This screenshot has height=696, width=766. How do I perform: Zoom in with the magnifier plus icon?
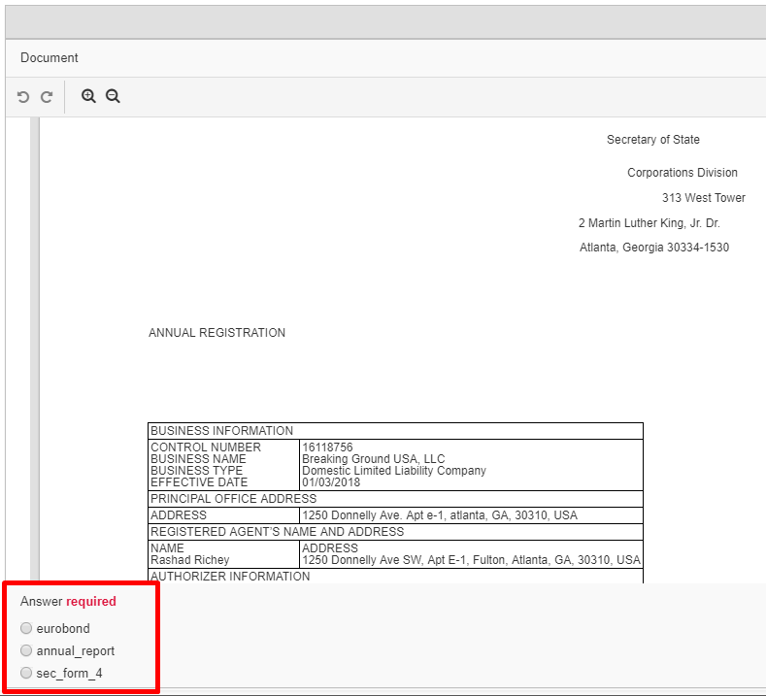pyautogui.click(x=88, y=96)
